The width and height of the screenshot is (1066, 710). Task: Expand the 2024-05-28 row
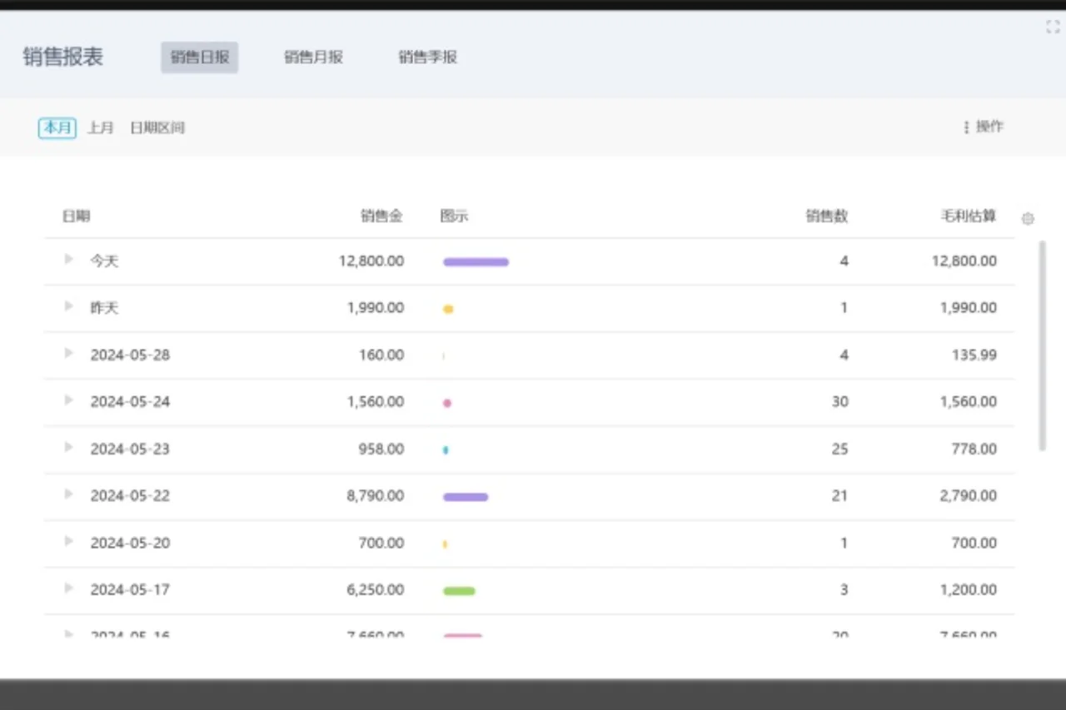(x=69, y=354)
